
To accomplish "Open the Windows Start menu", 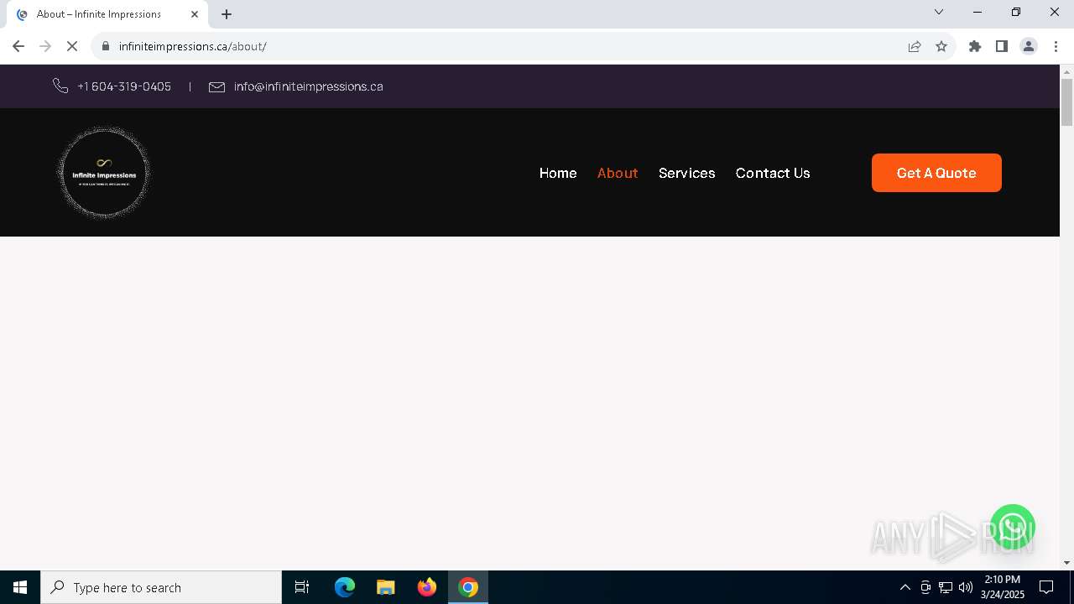I will point(20,587).
